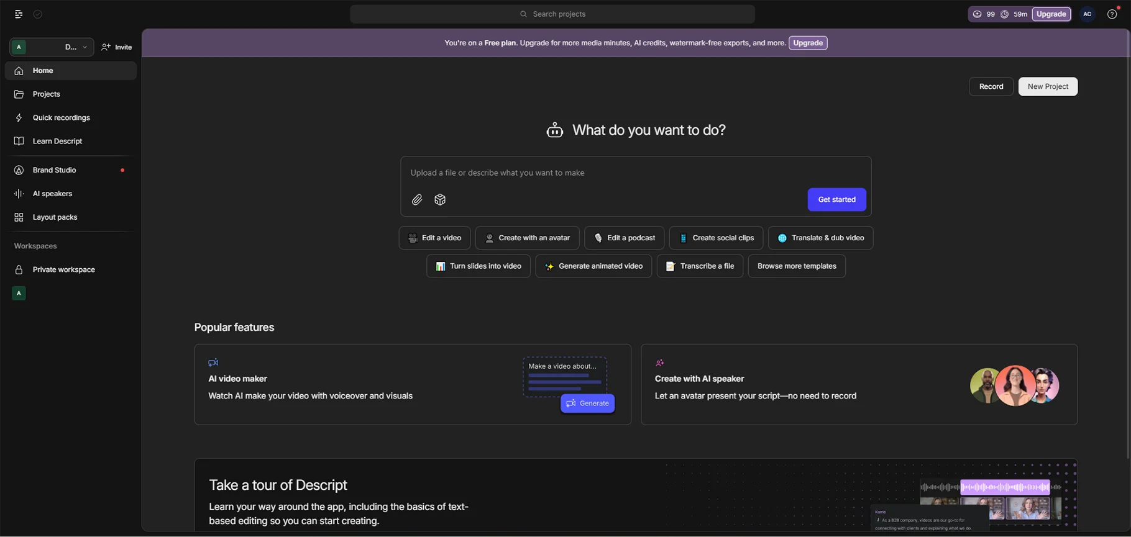Viewport: 1131px width, 537px height.
Task: Click the 99 AI credits indicator
Action: [984, 14]
